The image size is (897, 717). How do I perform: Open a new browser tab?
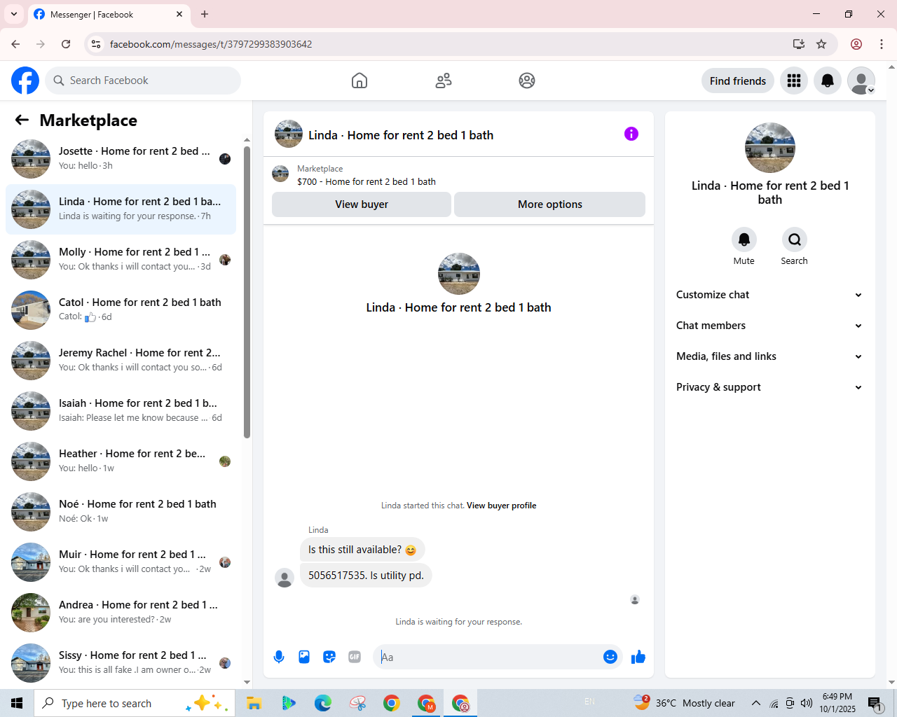(x=205, y=14)
